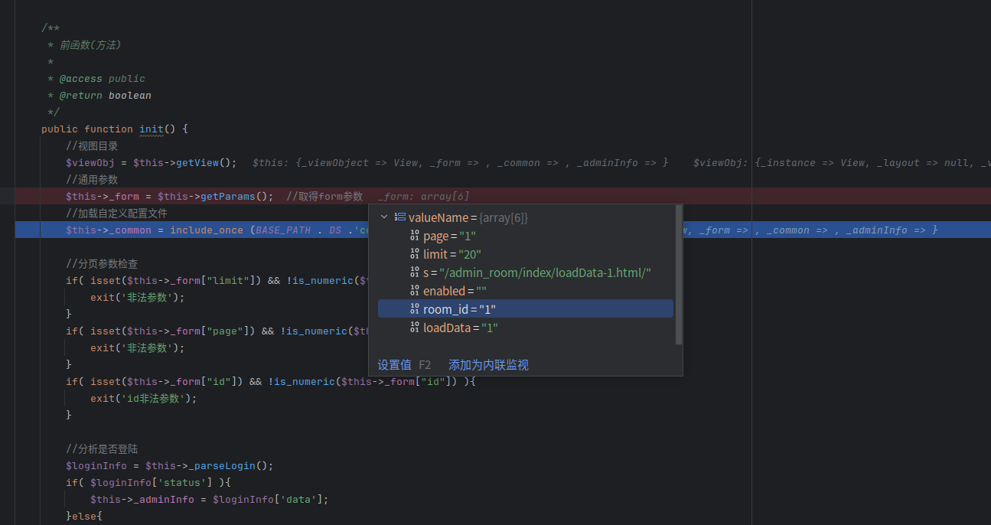Select the s = "/admin_room/index/loadData-1.html/" row

click(x=526, y=272)
